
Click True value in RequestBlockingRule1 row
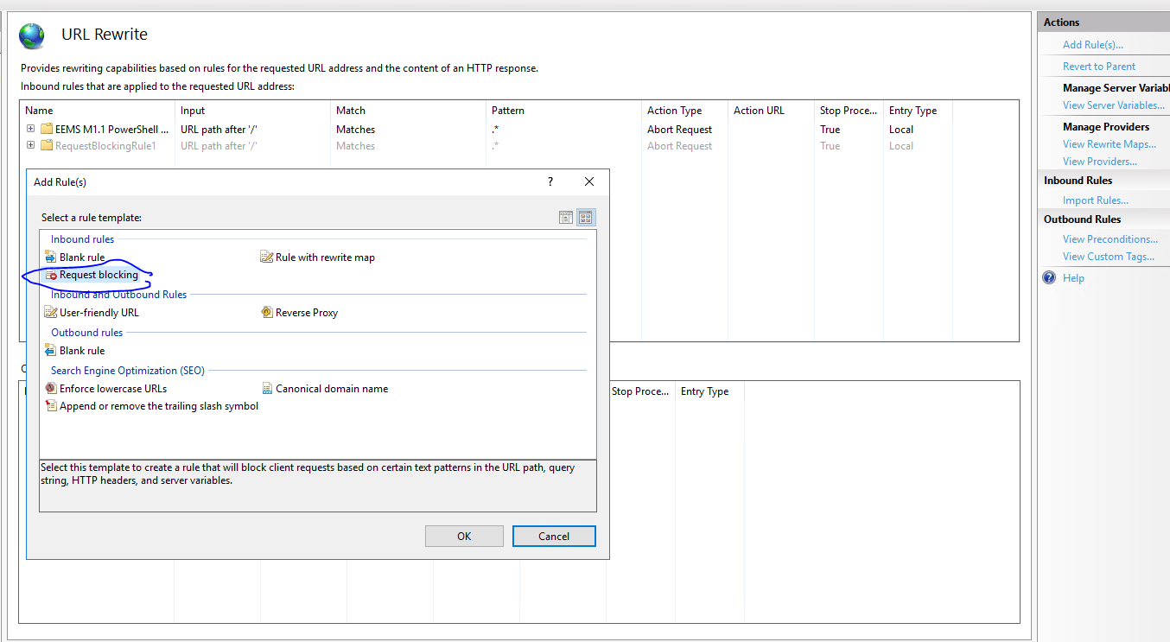pyautogui.click(x=830, y=146)
